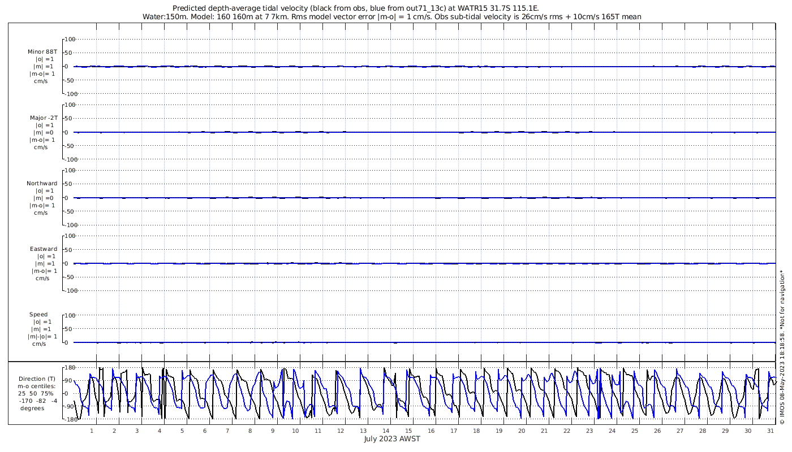Click the 'Direction (T)' panel label
The image size is (792, 452).
pos(37,379)
